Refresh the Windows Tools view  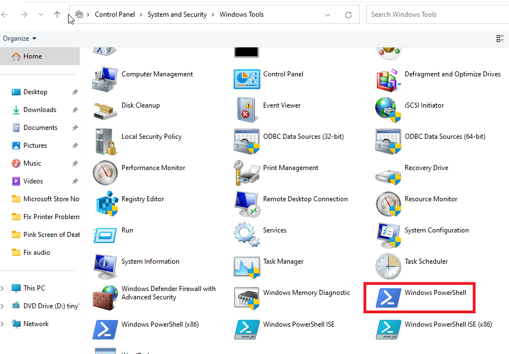(x=349, y=14)
